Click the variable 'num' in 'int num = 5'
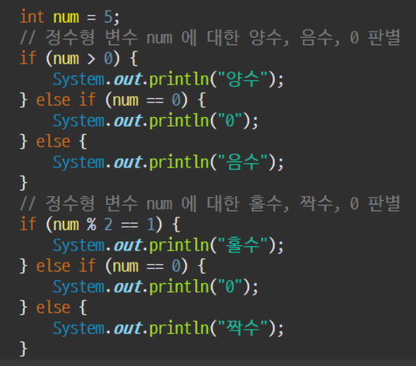The image size is (416, 366). pos(66,17)
